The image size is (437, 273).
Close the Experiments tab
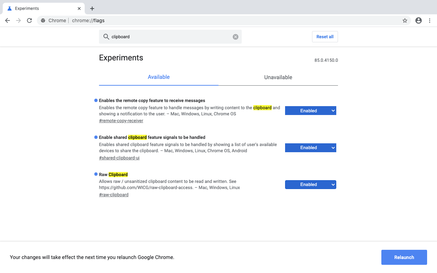tap(79, 9)
